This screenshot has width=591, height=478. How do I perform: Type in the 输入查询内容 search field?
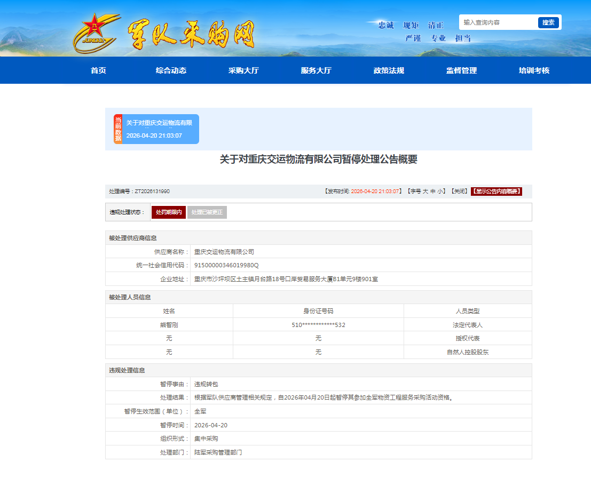pos(499,22)
